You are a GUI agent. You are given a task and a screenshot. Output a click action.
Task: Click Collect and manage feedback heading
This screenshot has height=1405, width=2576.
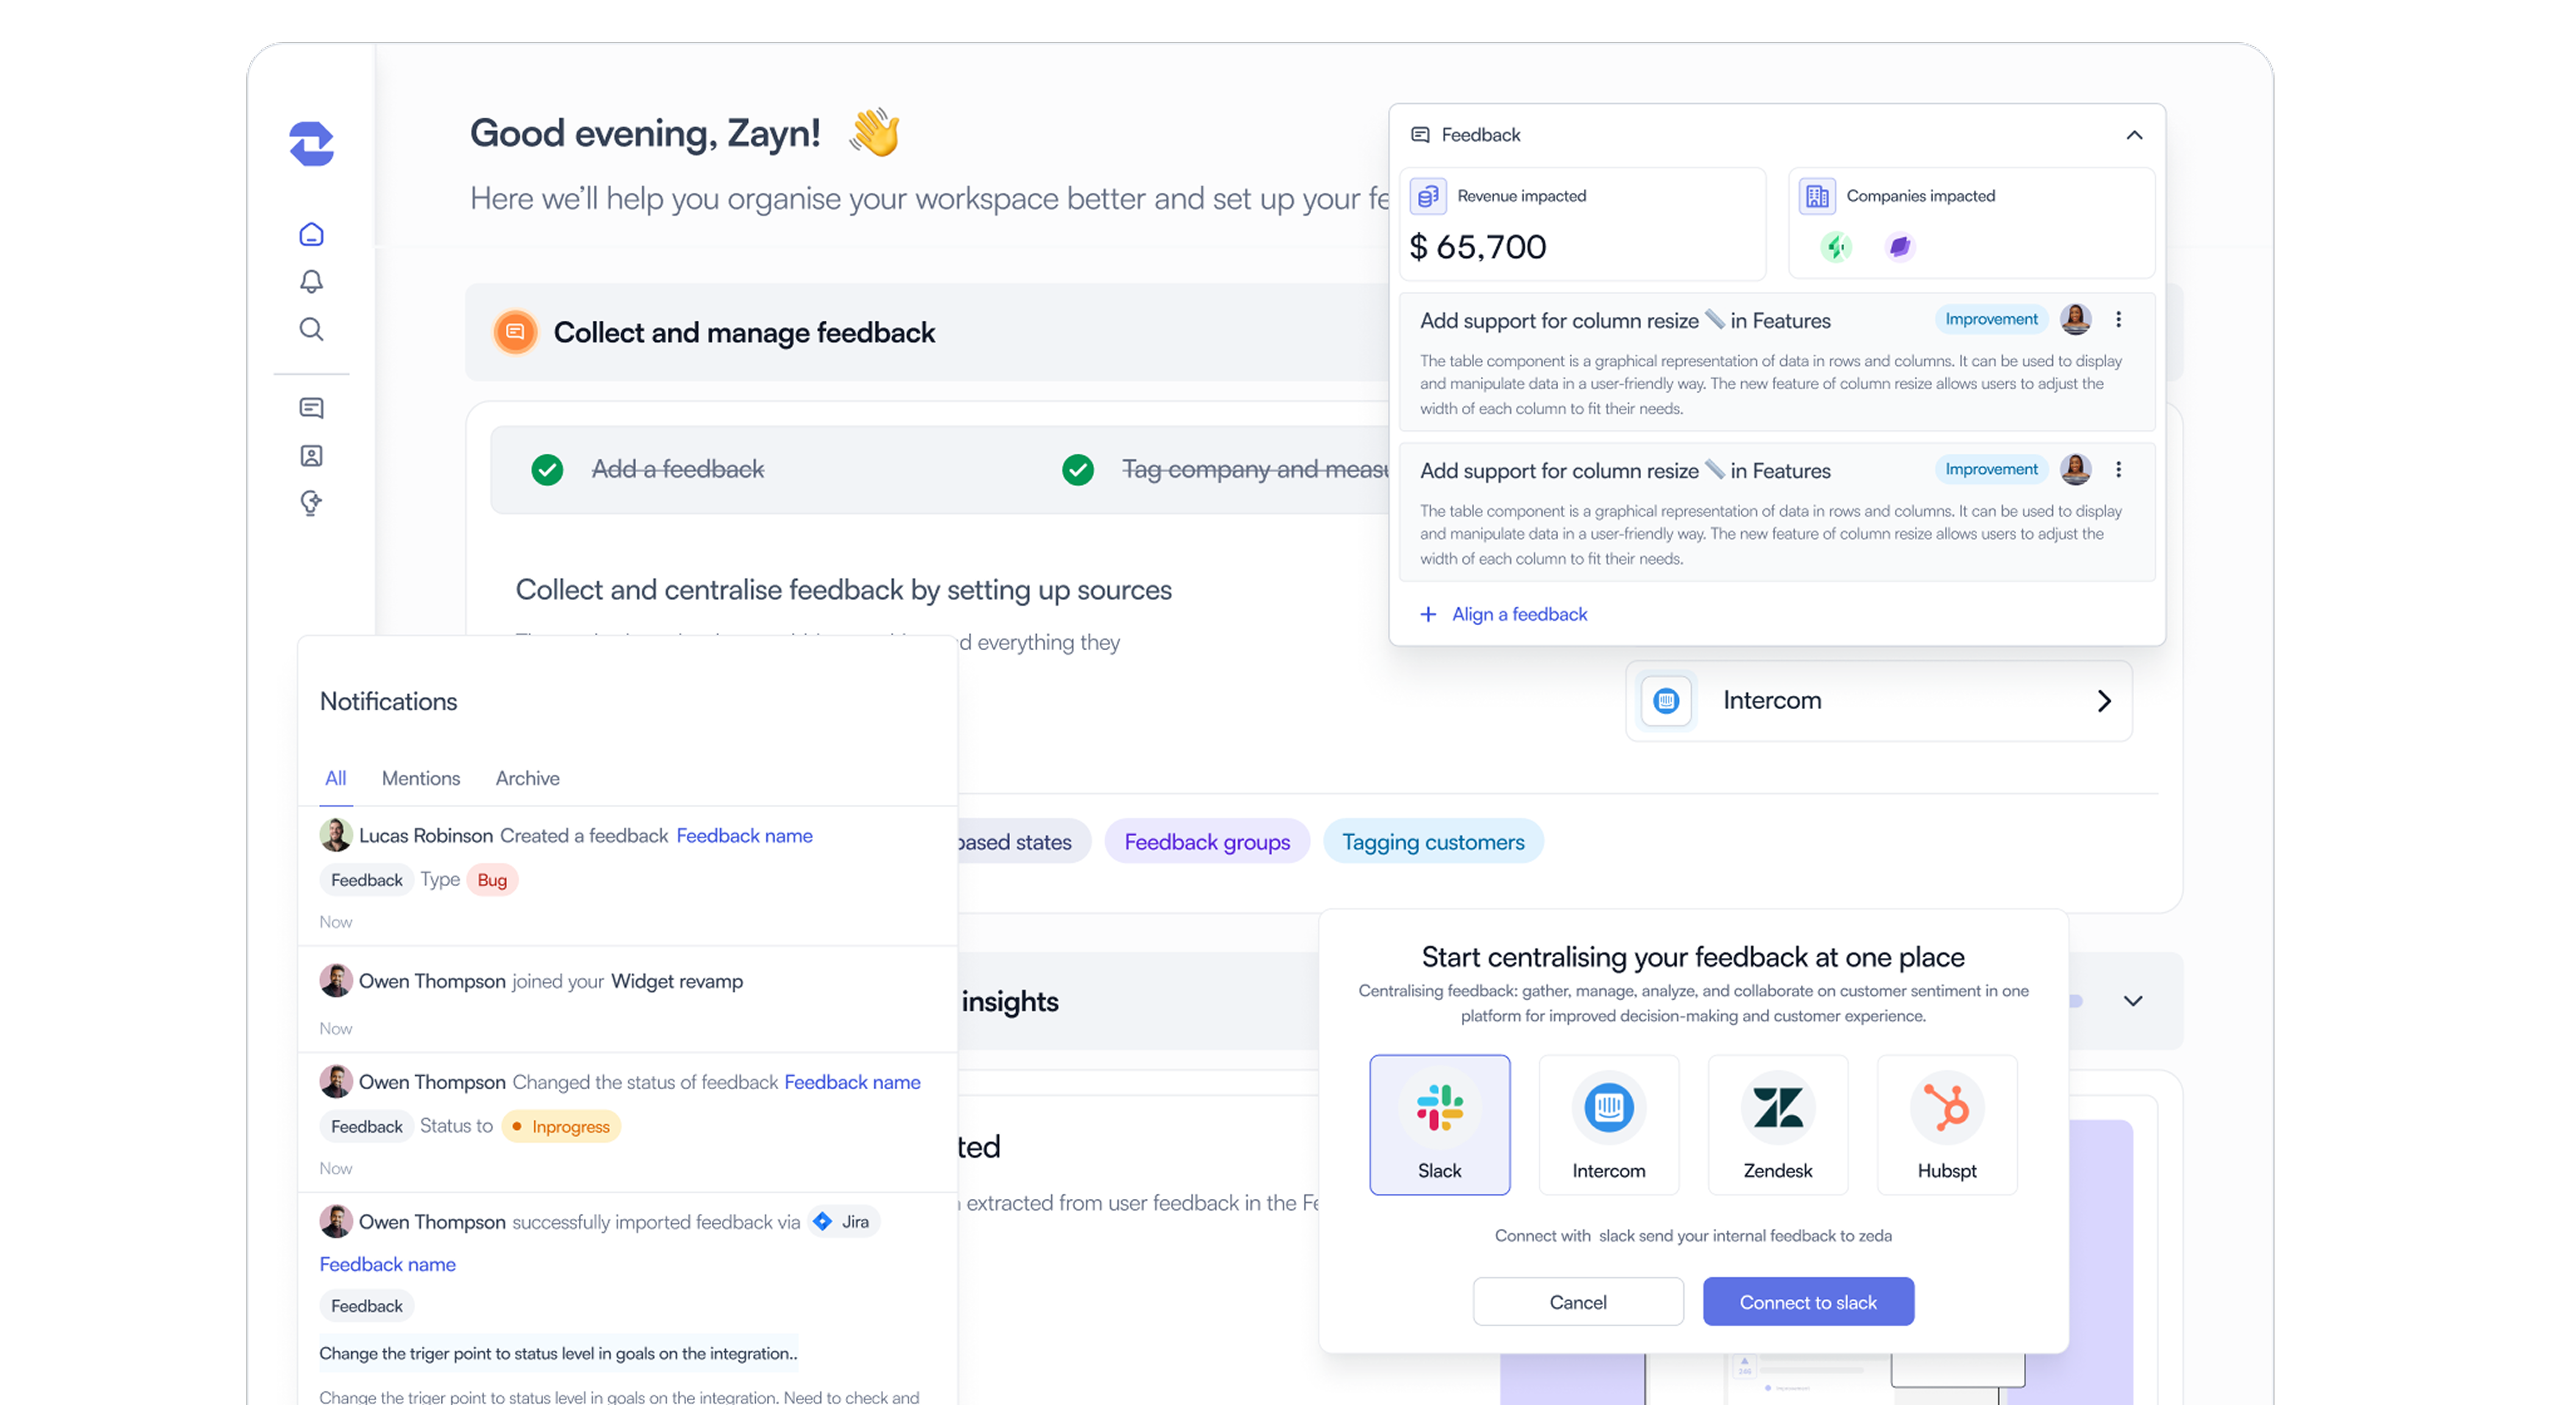(744, 332)
